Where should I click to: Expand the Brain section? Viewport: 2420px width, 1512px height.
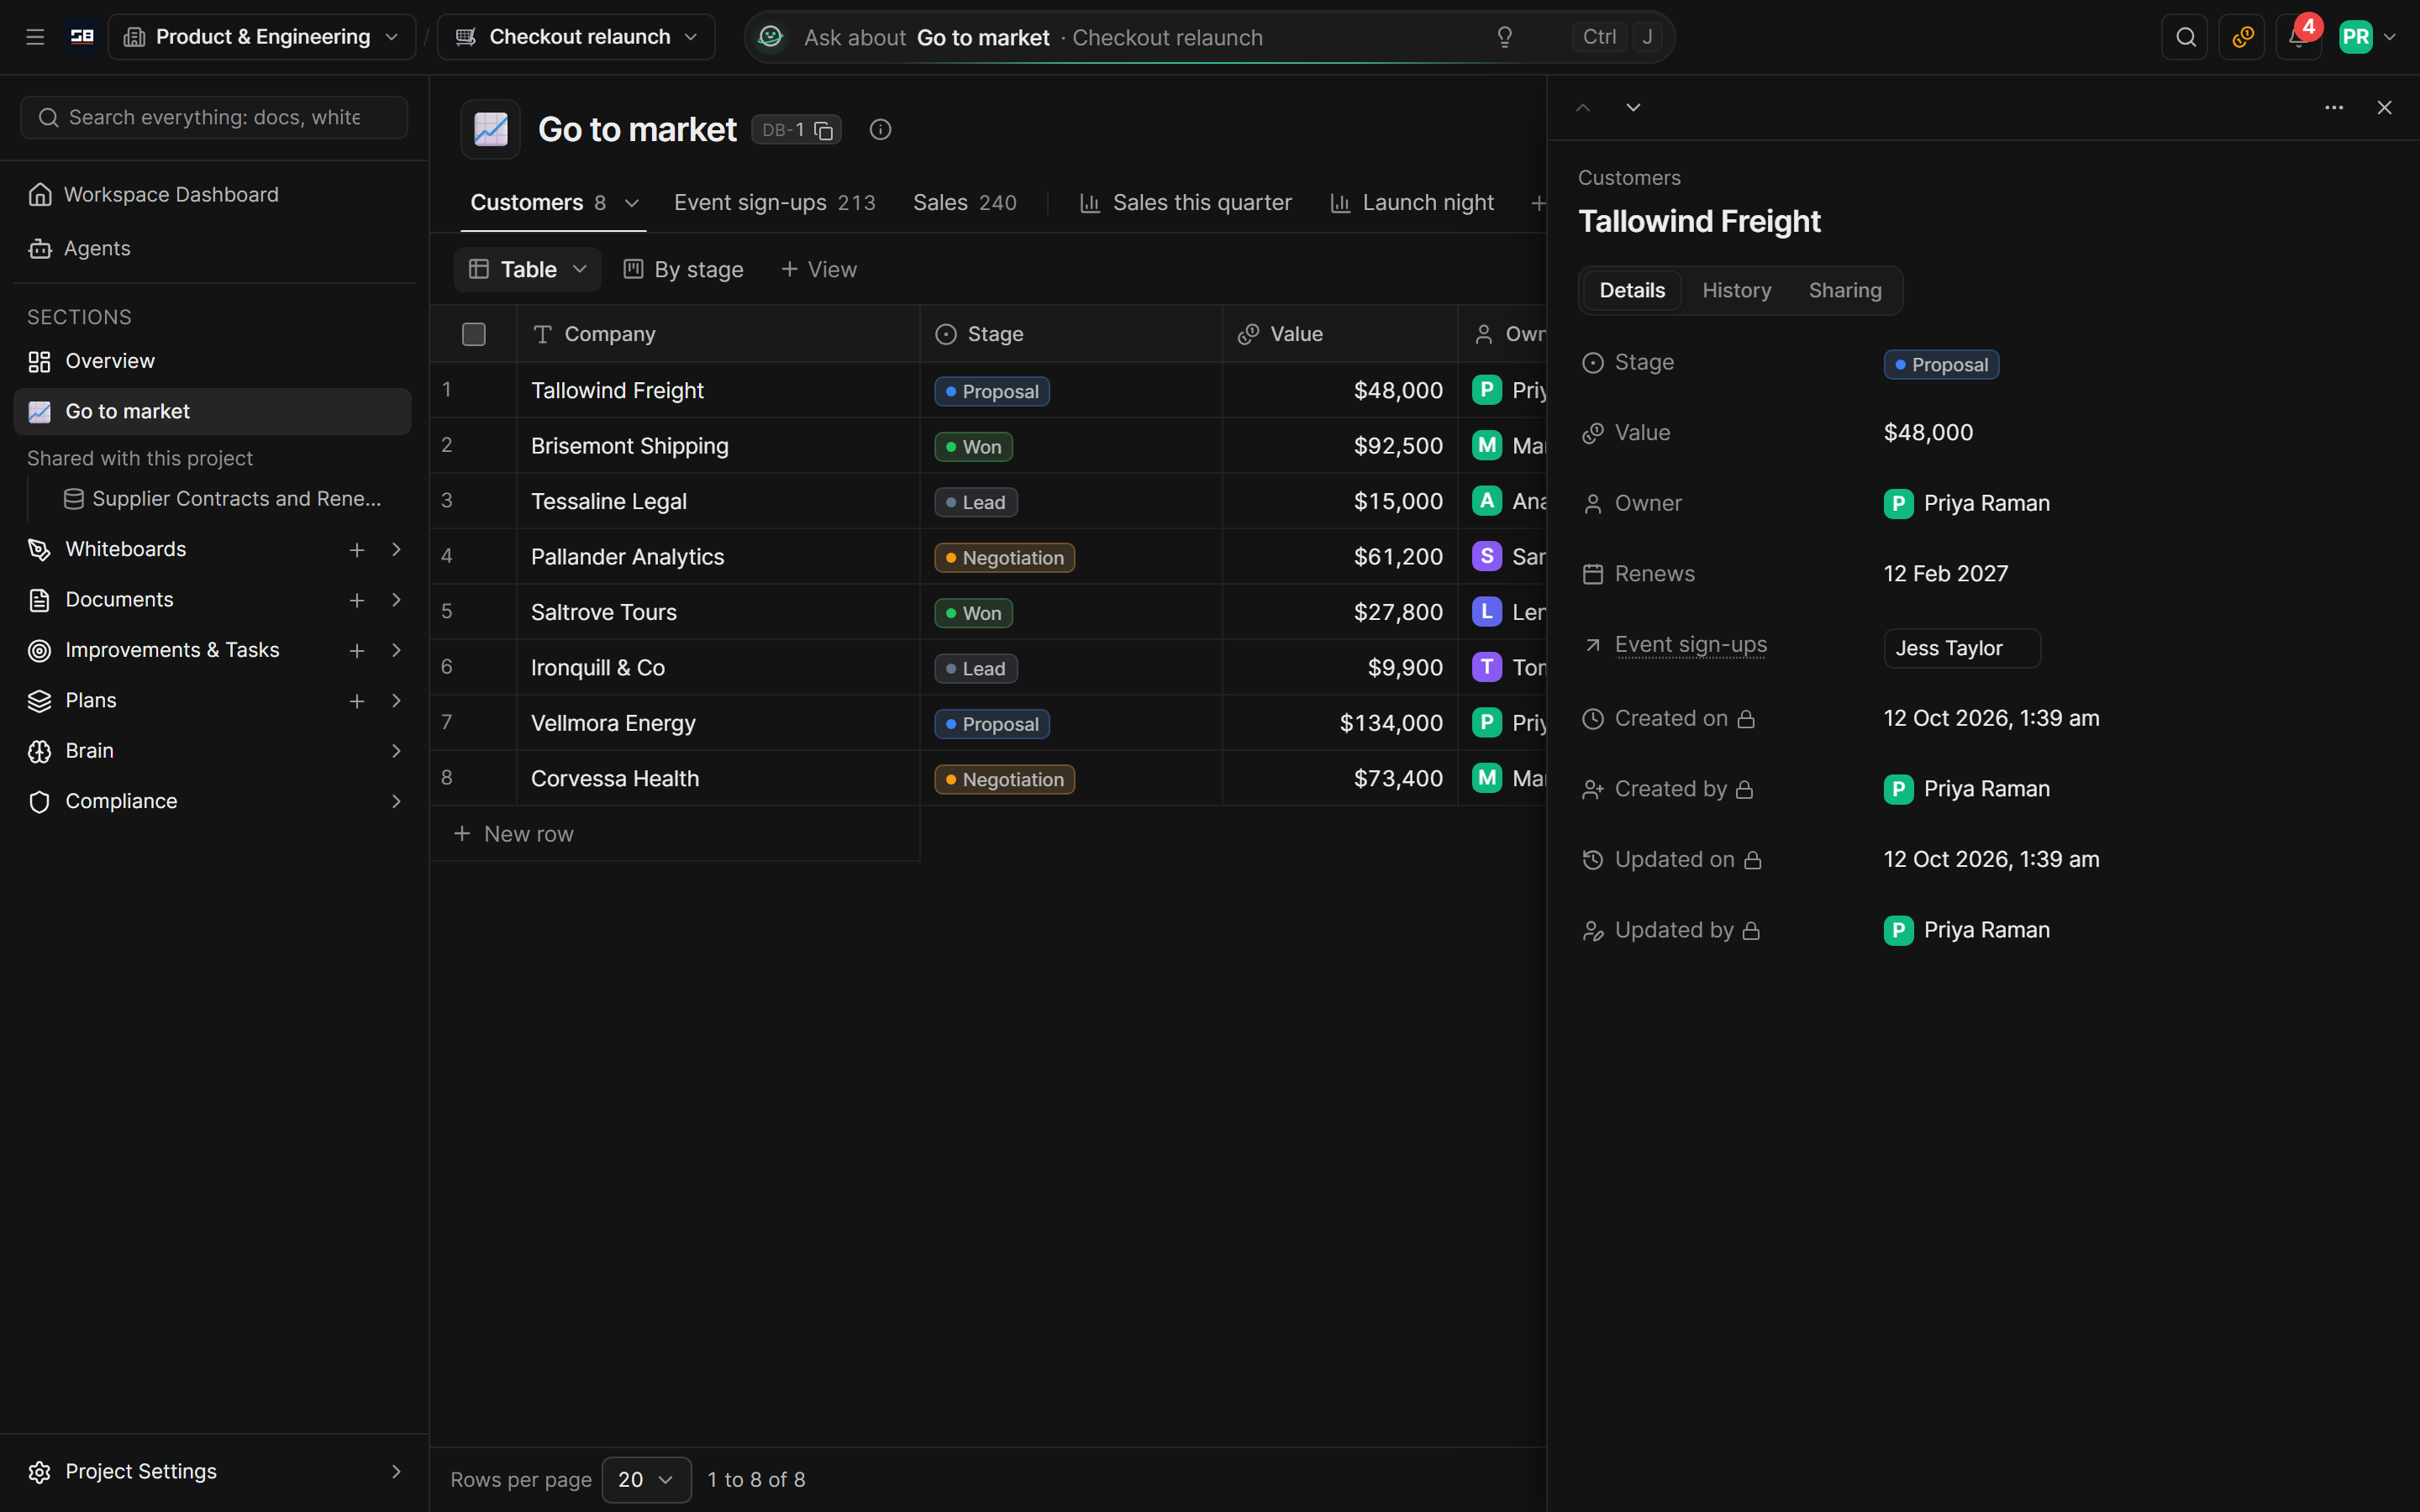396,751
